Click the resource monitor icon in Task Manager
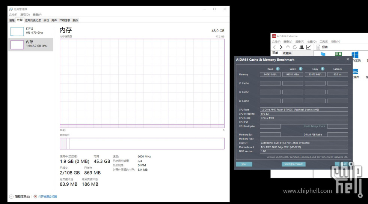Viewport: 368px width, 204px height. [x=35, y=196]
